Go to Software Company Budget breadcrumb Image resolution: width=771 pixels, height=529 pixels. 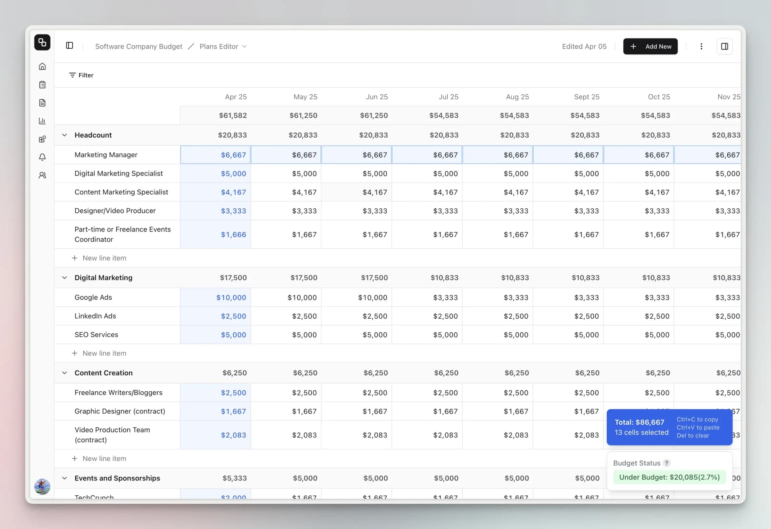(139, 47)
